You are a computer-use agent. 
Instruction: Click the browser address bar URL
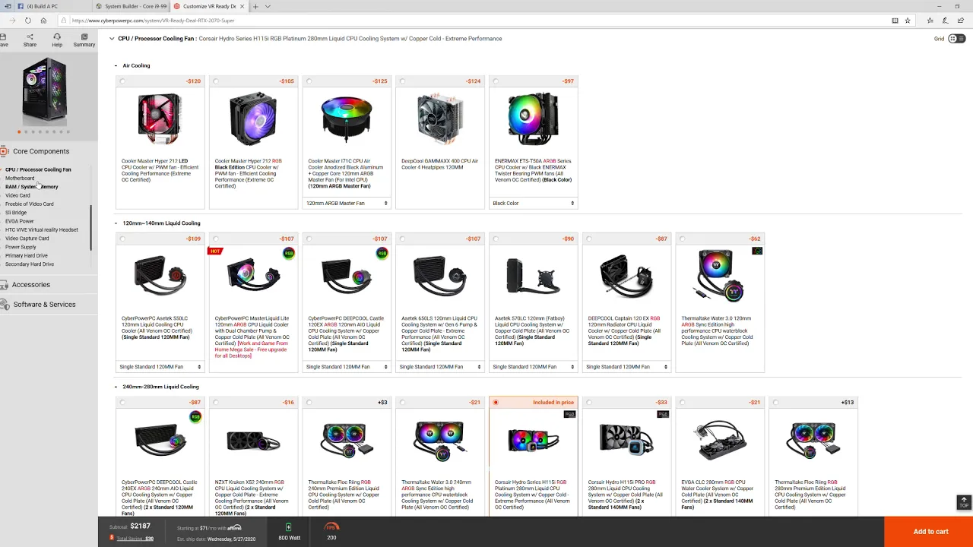click(153, 21)
